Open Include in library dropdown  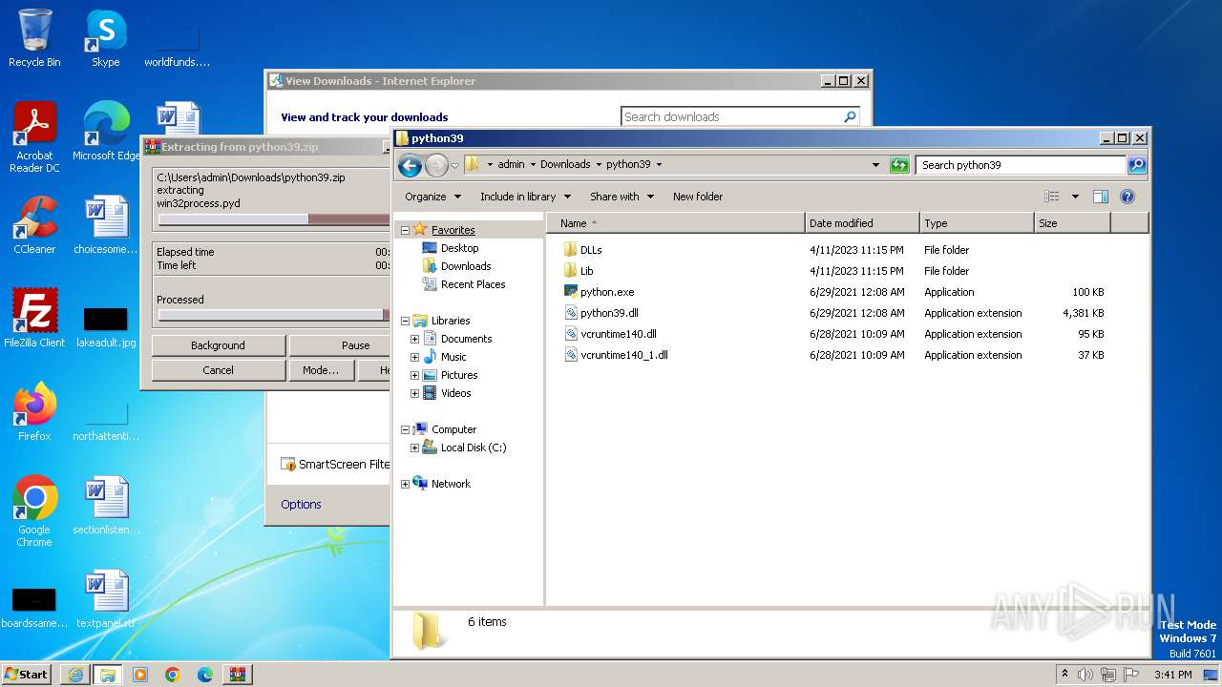[525, 197]
